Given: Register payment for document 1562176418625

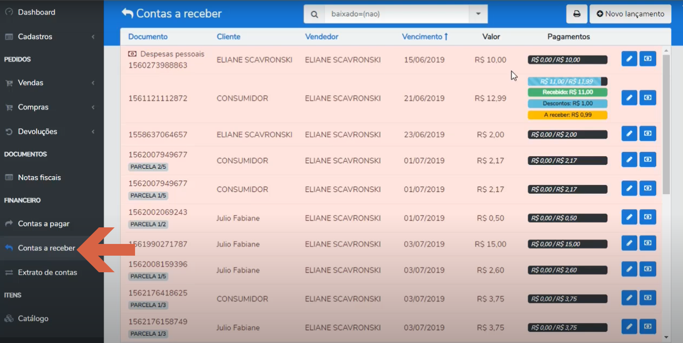Looking at the screenshot, I should point(647,298).
